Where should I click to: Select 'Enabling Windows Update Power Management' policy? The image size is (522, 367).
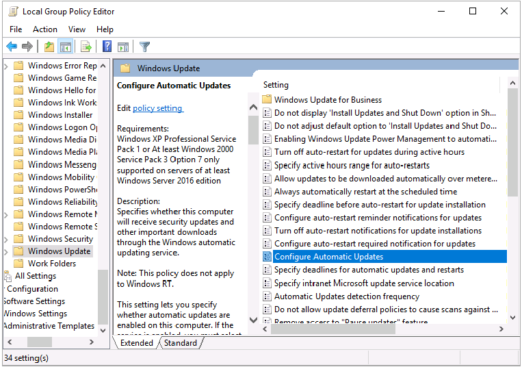[385, 139]
